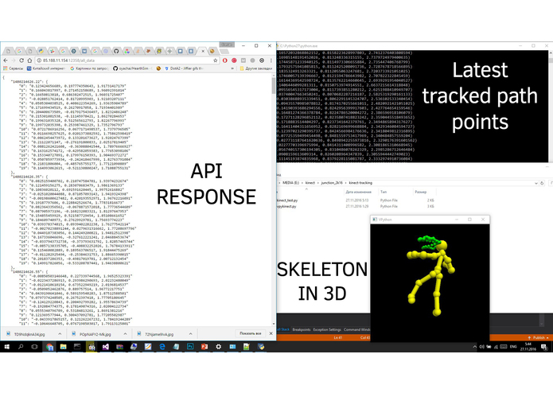Switch to Chrome on the taskbar
The width and height of the screenshot is (553, 393).
[49, 347]
